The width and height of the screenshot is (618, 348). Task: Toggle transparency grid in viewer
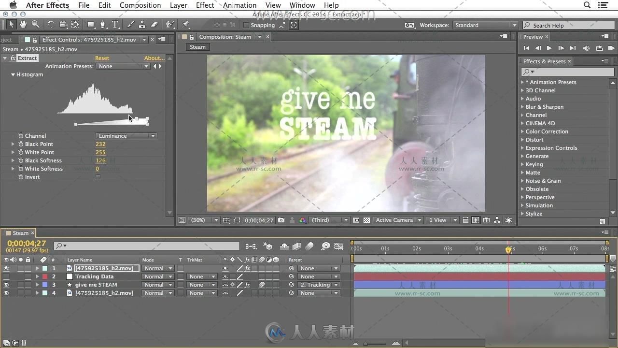(x=366, y=220)
